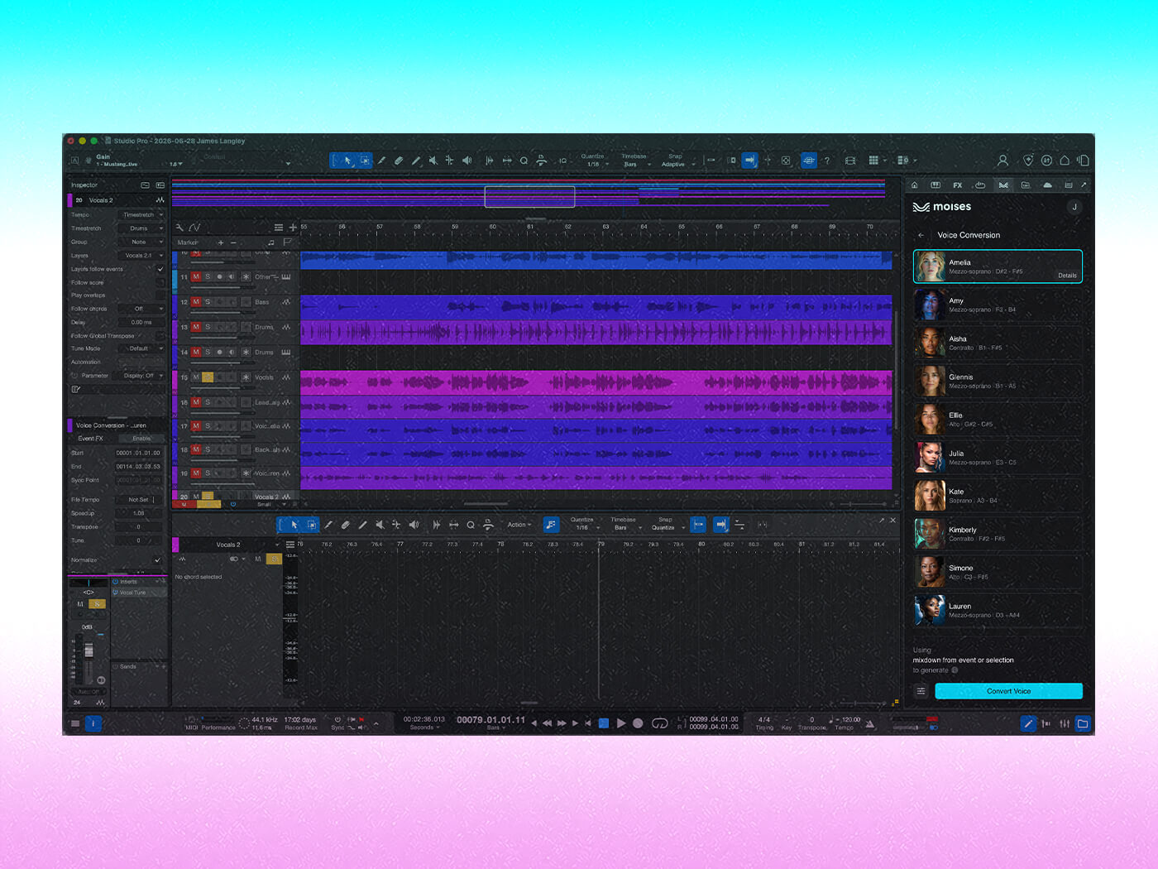The image size is (1158, 869).
Task: Open the Edit pencil view at bottom right
Action: tap(1028, 723)
